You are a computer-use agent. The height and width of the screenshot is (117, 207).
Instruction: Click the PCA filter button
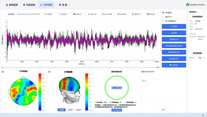[x=174, y=26]
